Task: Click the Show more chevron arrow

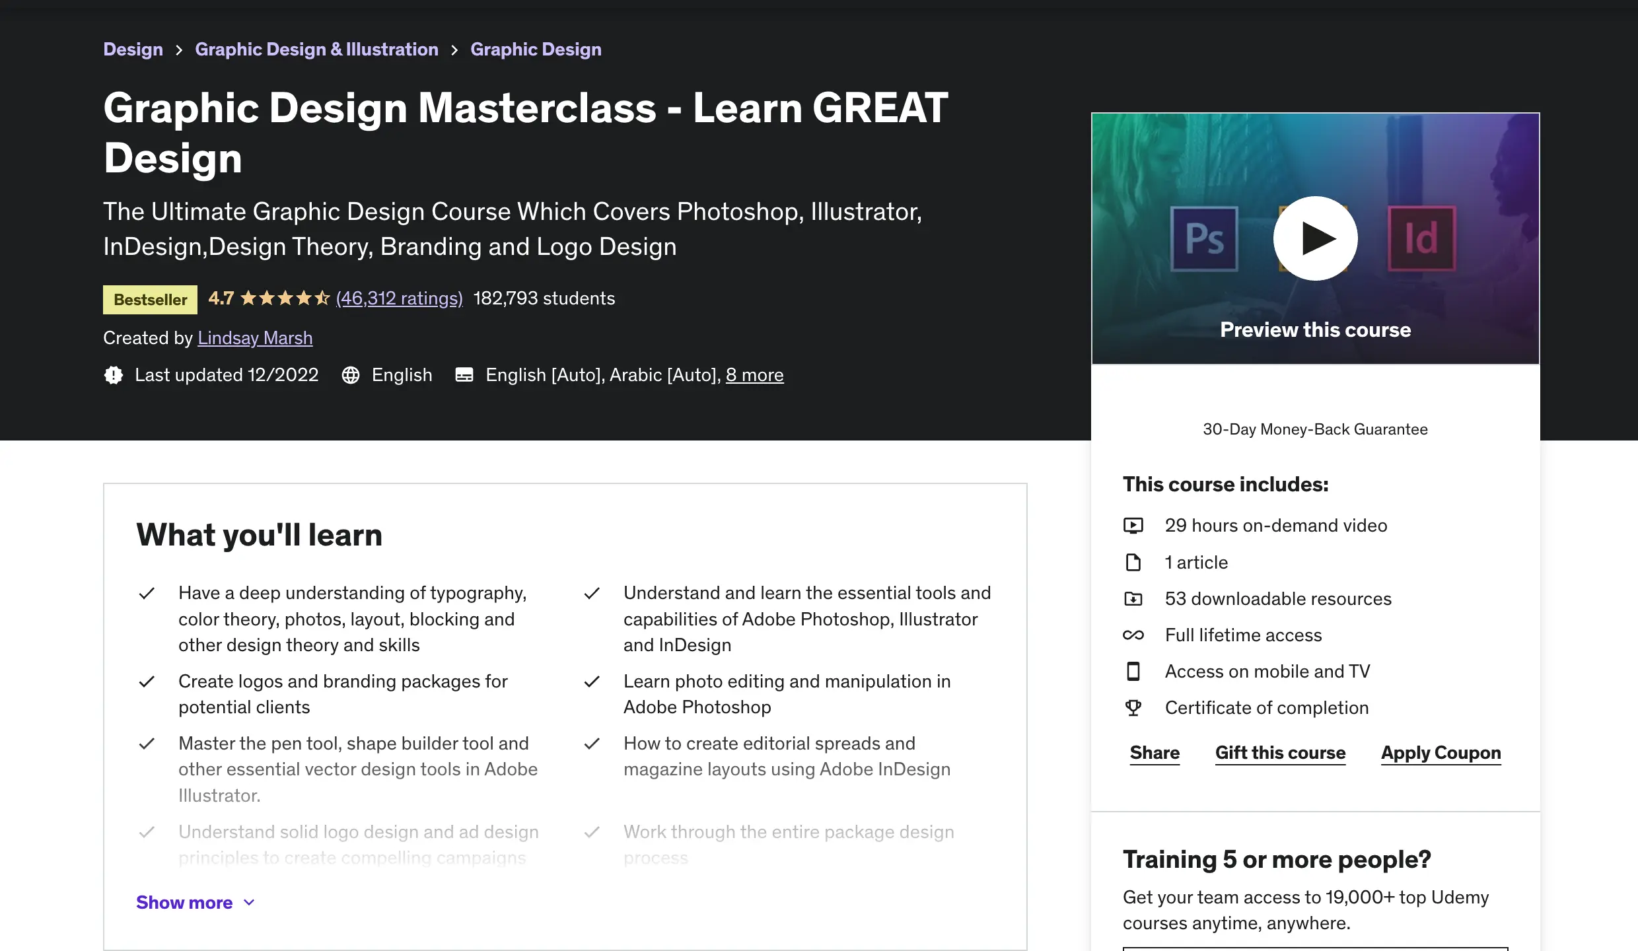Action: 249,903
